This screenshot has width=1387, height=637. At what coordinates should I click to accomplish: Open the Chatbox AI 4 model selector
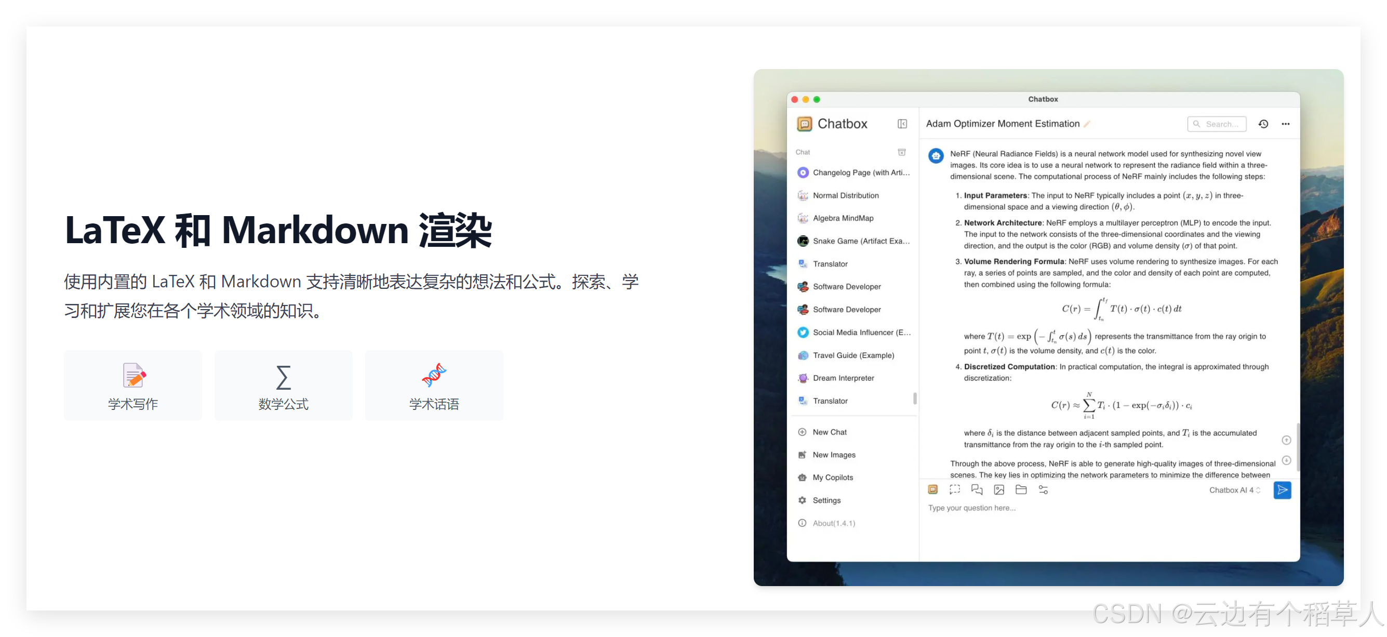[1234, 490]
